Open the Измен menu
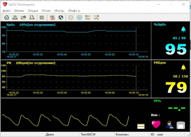This screenshot has width=191, height=137. pyautogui.click(x=19, y=11)
